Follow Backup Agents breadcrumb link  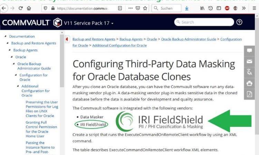point(131,39)
